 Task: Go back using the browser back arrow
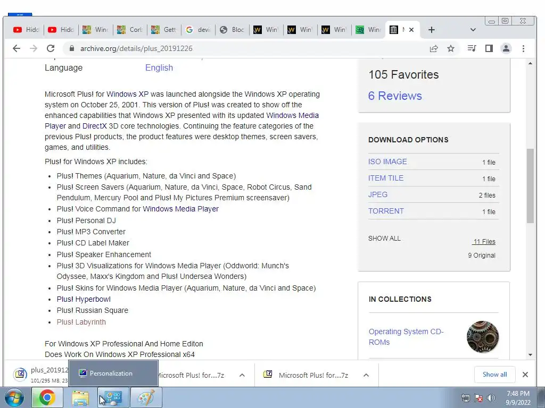click(16, 48)
